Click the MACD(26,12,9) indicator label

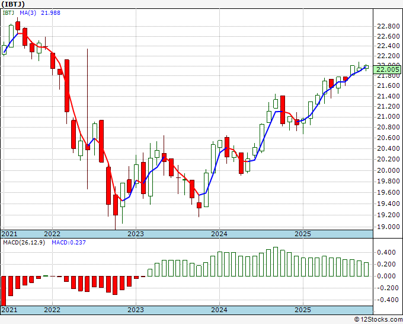[x=24, y=243]
